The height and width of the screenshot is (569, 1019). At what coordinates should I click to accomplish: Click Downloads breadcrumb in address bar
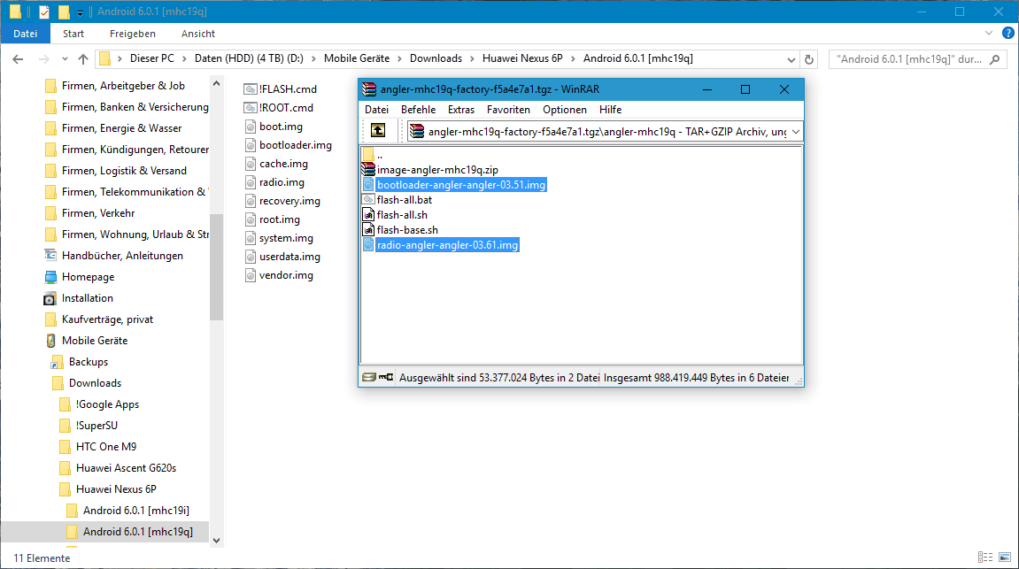coord(436,58)
